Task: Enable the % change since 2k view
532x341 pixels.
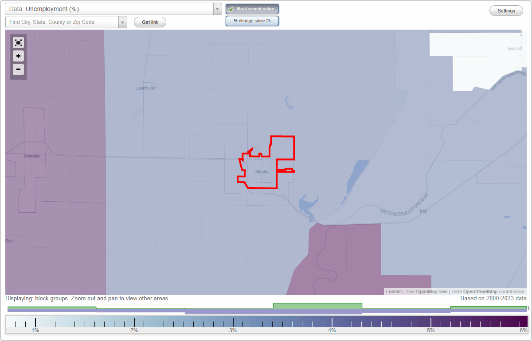Action: point(252,20)
